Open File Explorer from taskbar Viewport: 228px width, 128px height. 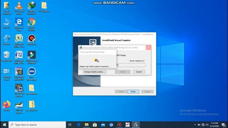87,125
